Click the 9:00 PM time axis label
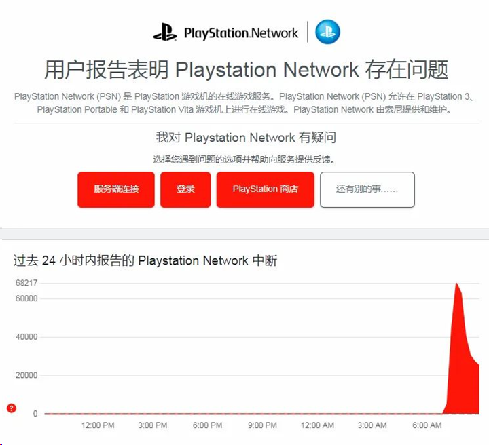The width and height of the screenshot is (489, 445). click(262, 425)
